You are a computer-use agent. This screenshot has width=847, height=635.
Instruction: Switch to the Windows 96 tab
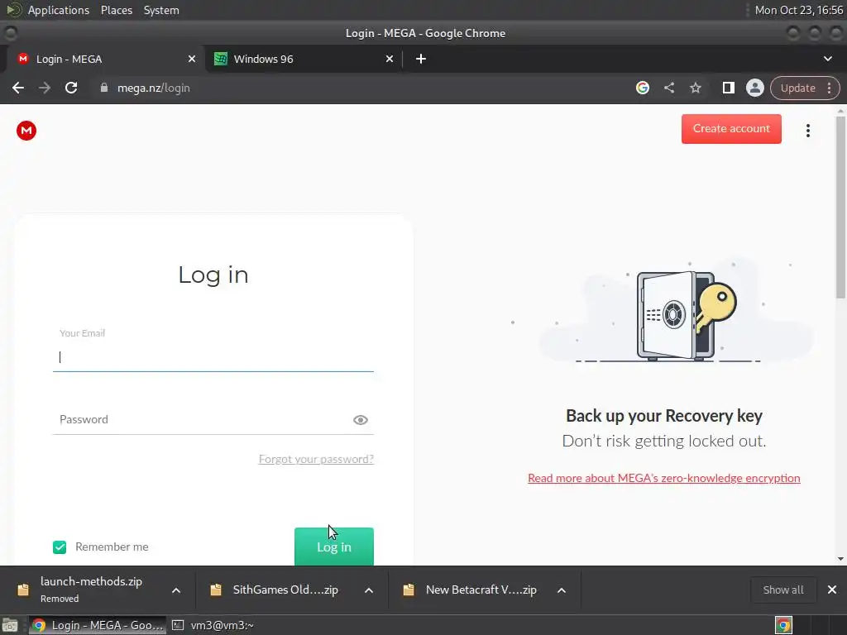point(304,59)
